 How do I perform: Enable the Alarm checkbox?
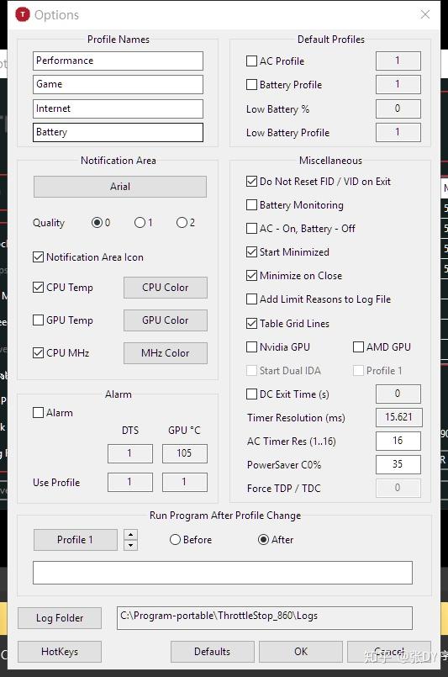click(x=39, y=412)
